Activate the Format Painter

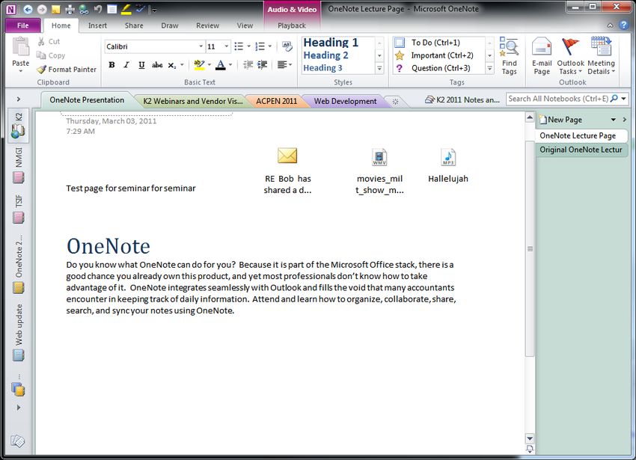click(67, 70)
